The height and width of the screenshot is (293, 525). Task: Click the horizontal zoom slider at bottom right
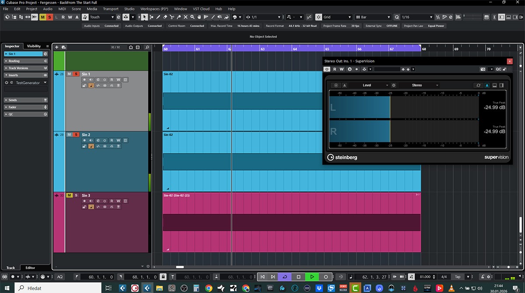tap(508, 267)
